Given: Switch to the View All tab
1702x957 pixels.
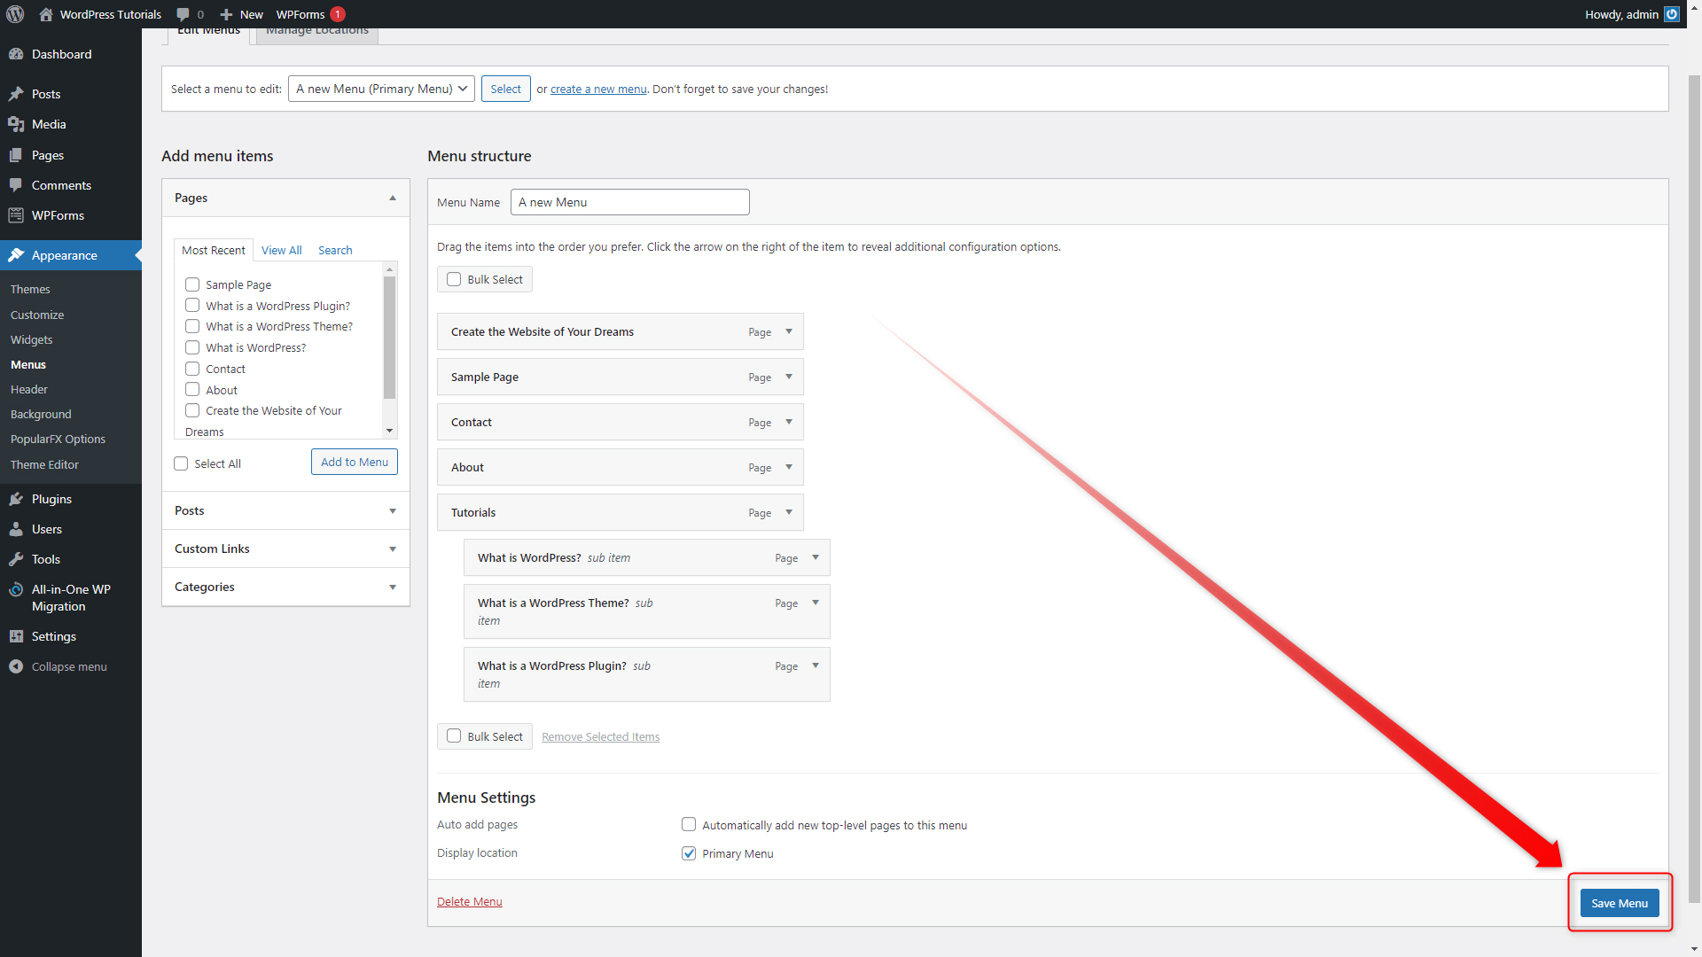Looking at the screenshot, I should pyautogui.click(x=281, y=250).
